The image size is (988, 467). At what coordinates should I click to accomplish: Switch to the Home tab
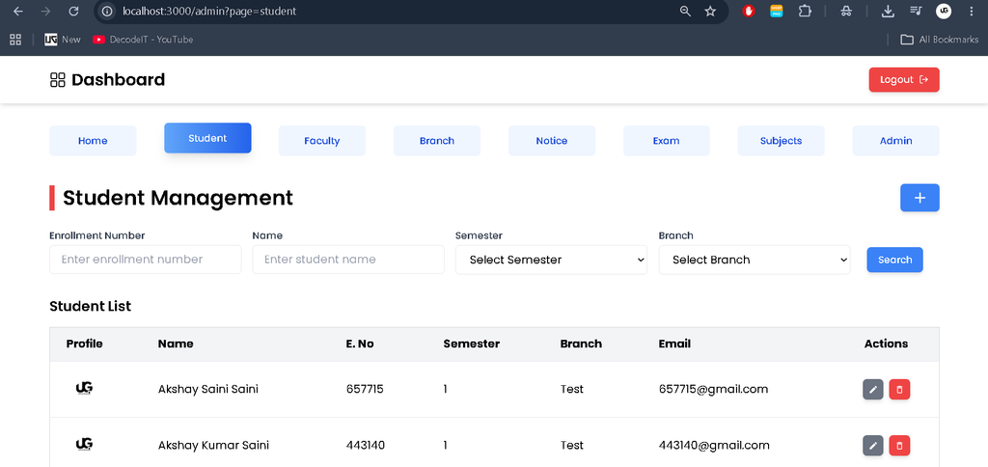point(93,141)
